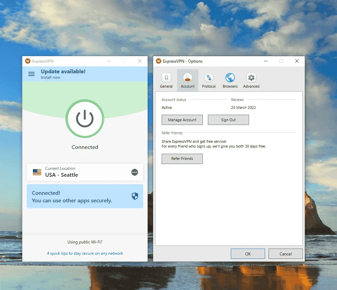Select the General tab icon
The width and height of the screenshot is (337, 290).
point(166,78)
